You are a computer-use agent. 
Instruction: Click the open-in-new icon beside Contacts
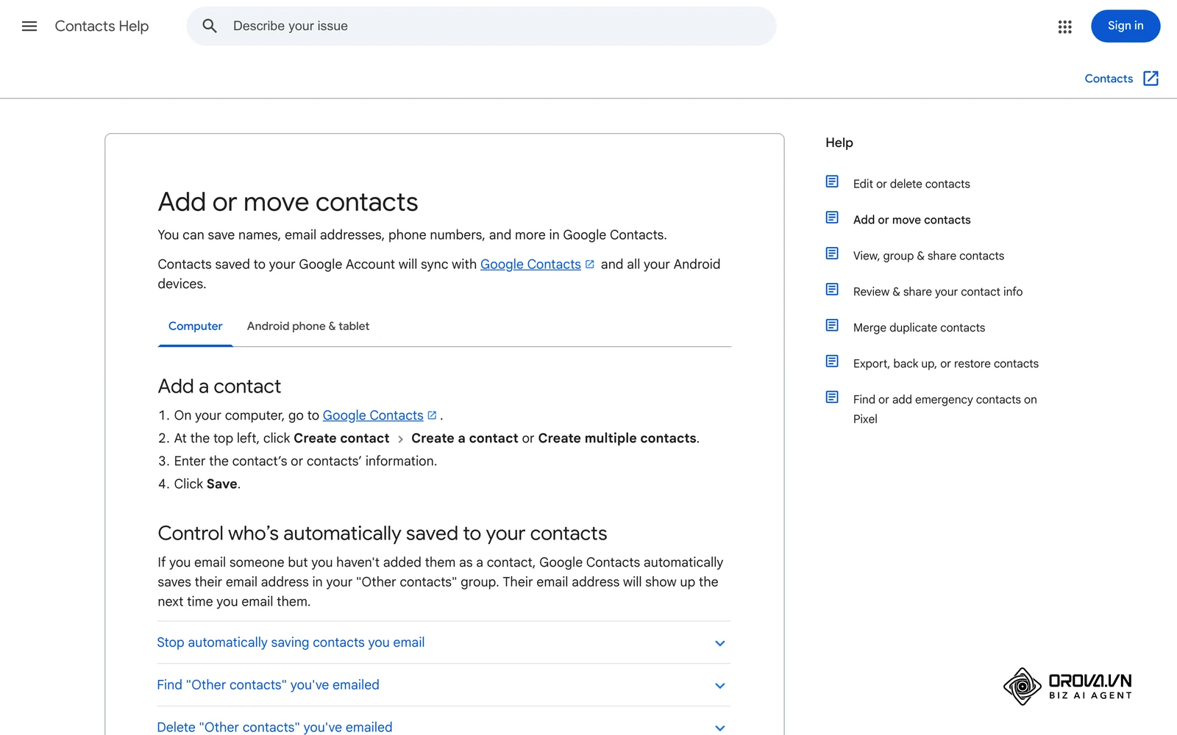pos(1151,79)
